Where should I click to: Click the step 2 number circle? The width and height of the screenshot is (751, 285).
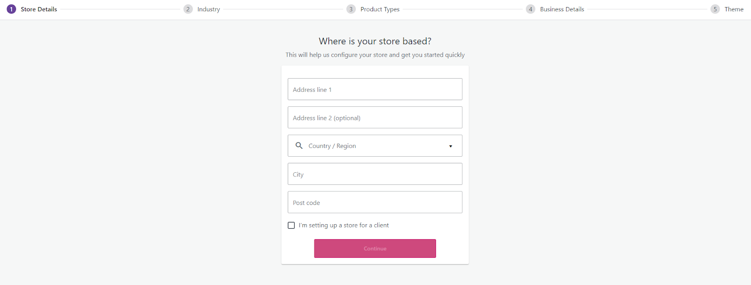[x=188, y=9]
